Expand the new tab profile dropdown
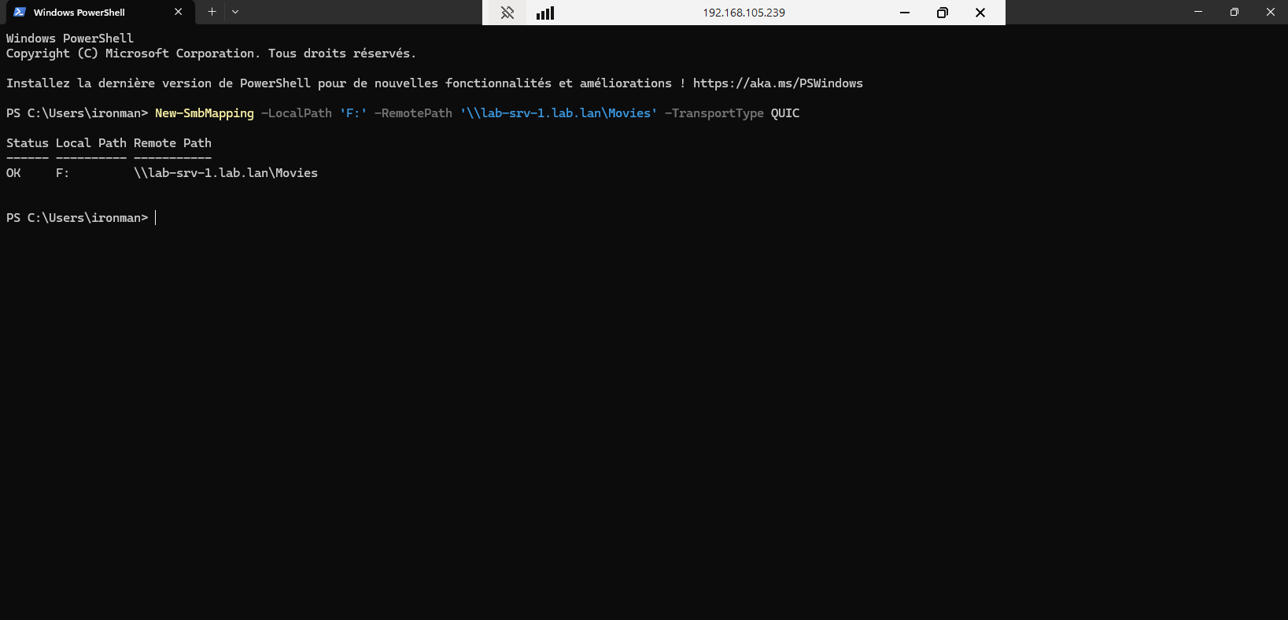The image size is (1288, 620). [x=235, y=12]
